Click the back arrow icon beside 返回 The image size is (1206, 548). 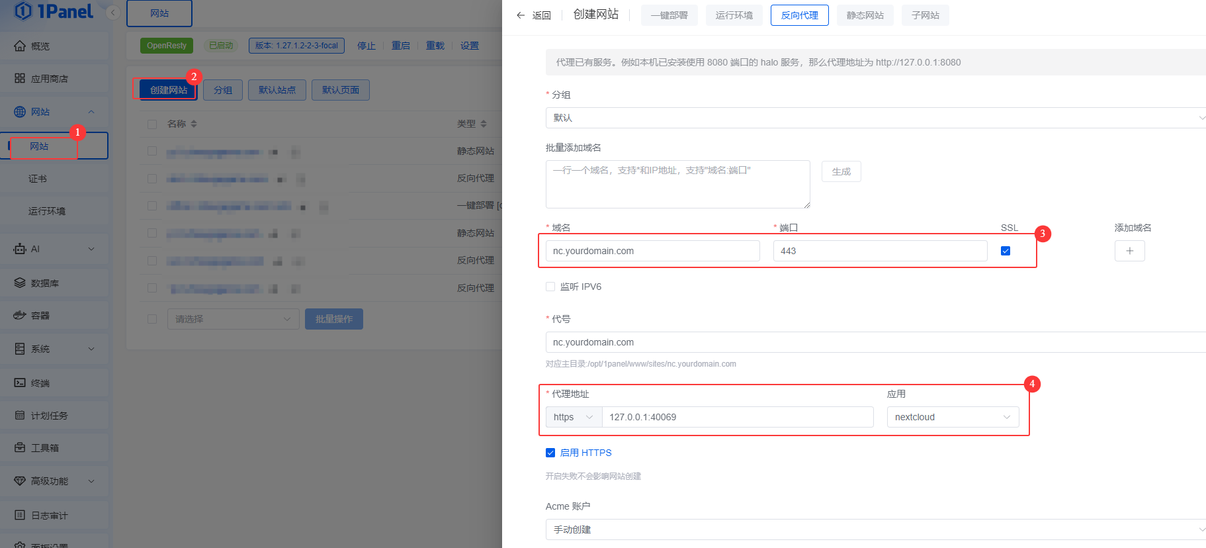[x=521, y=15]
